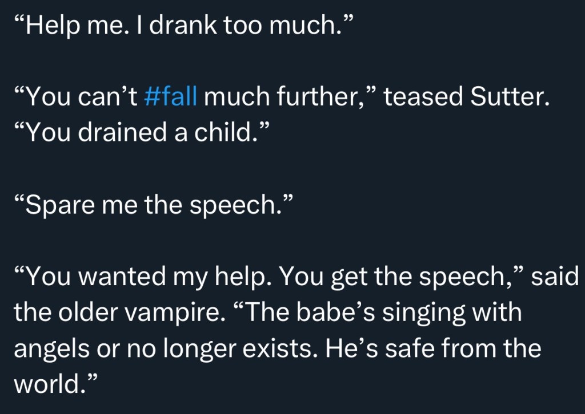Click the word "said" at line end

tap(555, 277)
